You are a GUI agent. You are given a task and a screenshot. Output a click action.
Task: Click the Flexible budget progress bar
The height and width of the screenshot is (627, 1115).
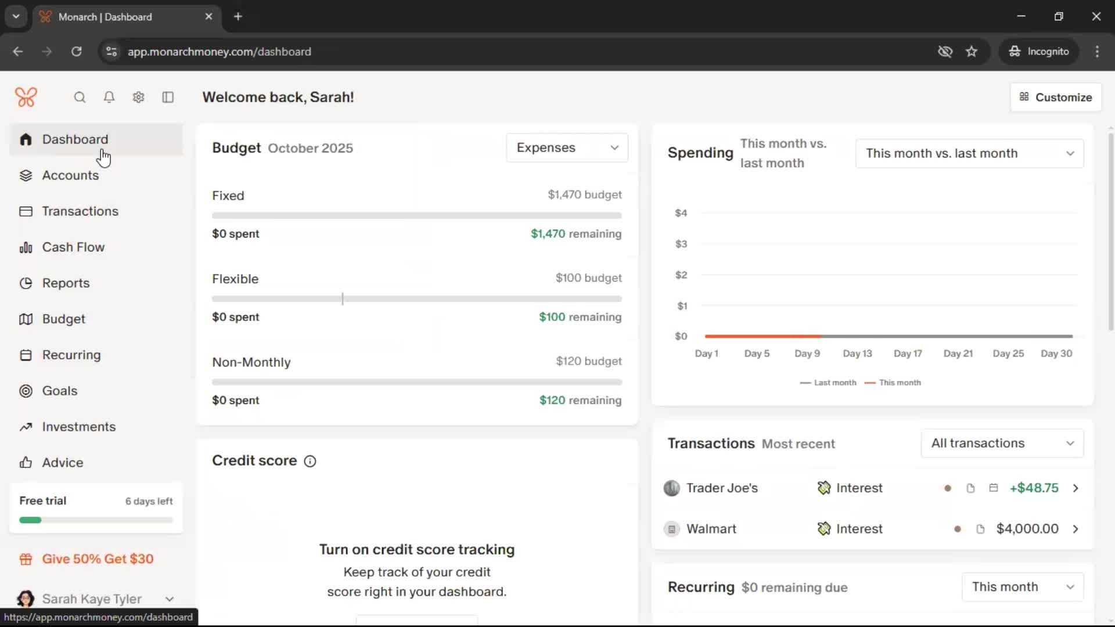pyautogui.click(x=416, y=299)
